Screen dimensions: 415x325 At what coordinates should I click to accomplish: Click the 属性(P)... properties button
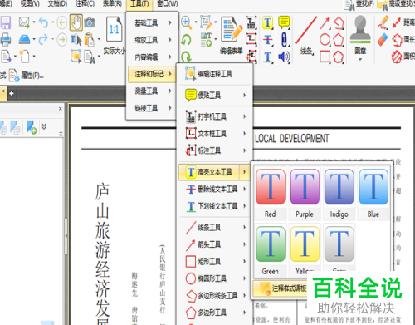[27, 76]
